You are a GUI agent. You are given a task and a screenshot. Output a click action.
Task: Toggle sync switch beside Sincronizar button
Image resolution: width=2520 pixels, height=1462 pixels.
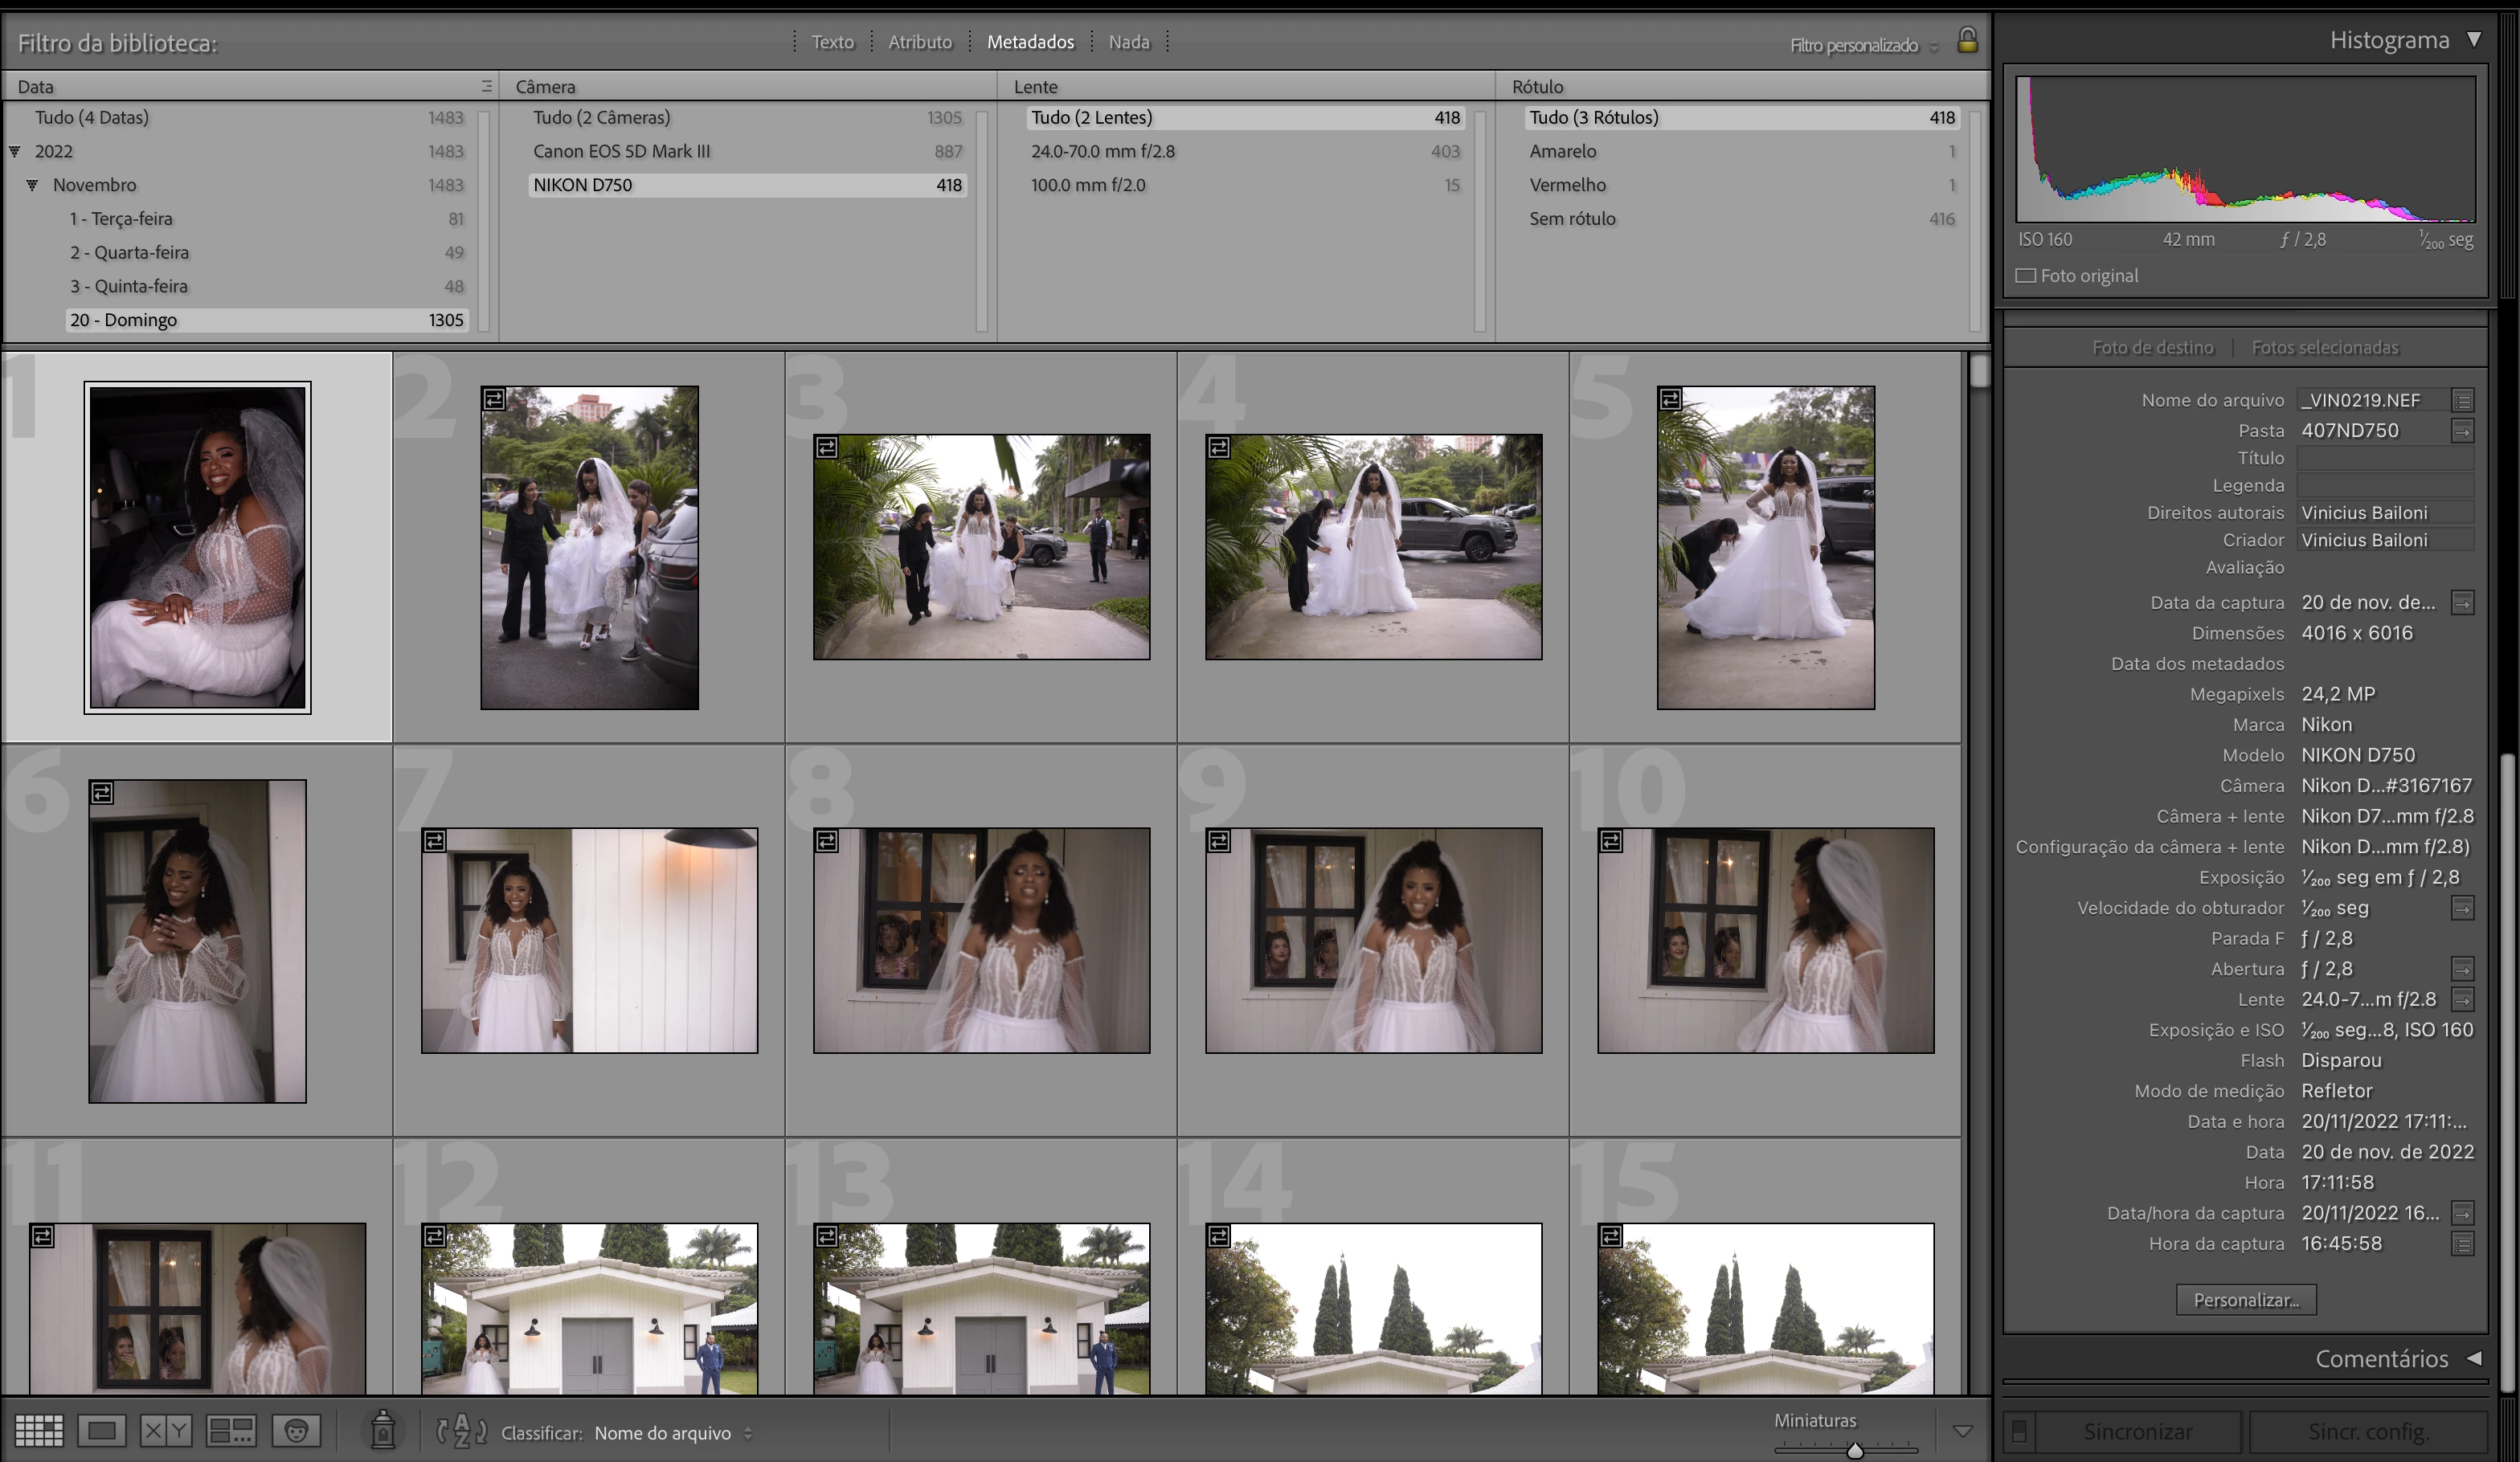[x=2019, y=1431]
